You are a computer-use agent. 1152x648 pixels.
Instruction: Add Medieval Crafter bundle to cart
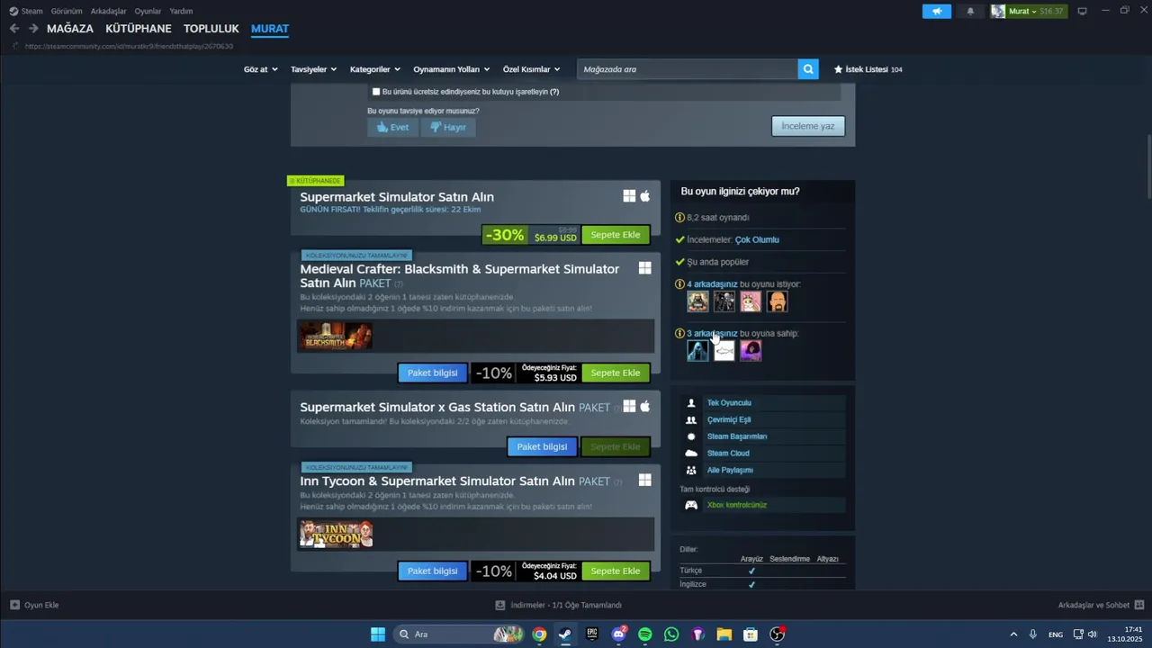click(616, 373)
